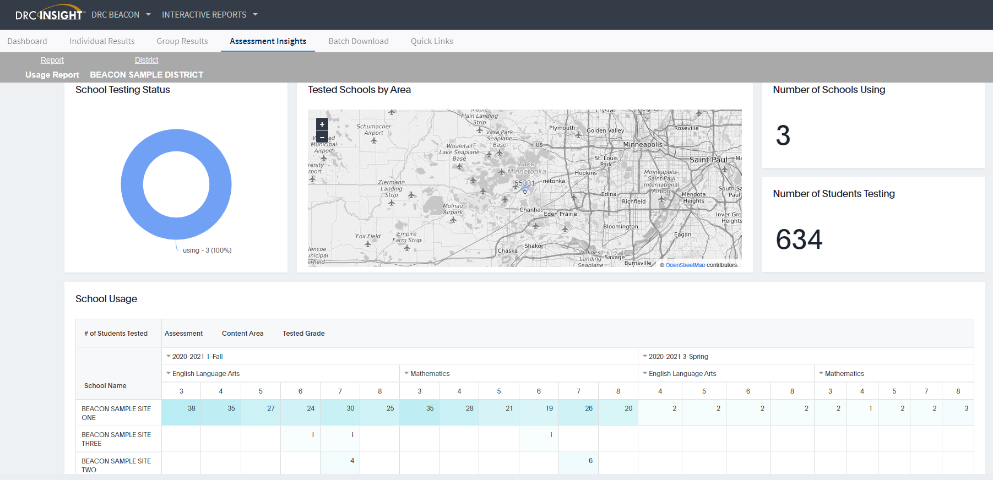Go to the Batch Download tab
The width and height of the screenshot is (993, 480).
(359, 41)
